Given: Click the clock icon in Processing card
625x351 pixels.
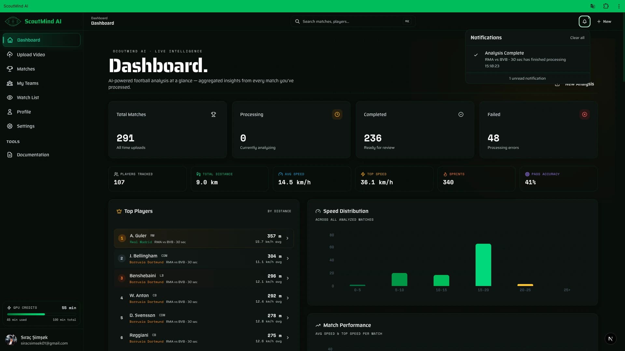Looking at the screenshot, I should (337, 114).
